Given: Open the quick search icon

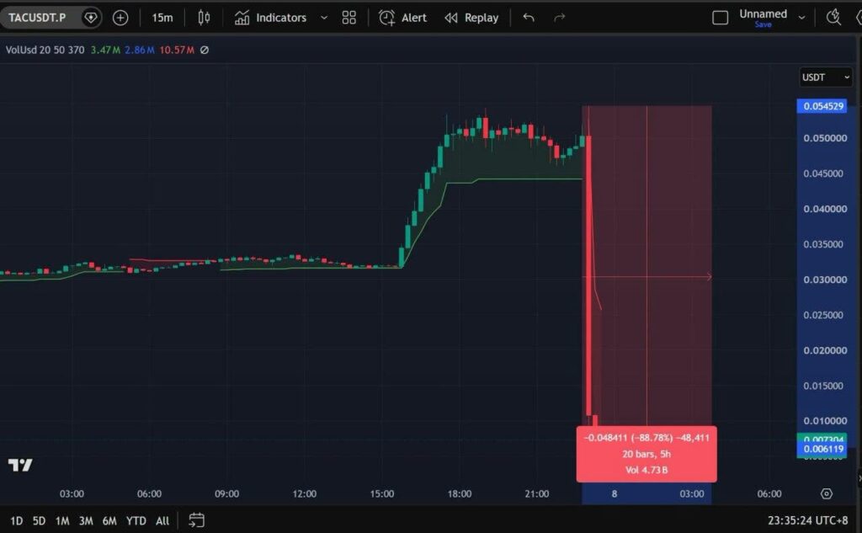Looking at the screenshot, I should (x=833, y=18).
